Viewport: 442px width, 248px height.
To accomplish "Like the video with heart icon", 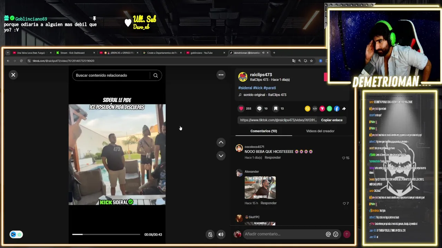I will click(241, 108).
